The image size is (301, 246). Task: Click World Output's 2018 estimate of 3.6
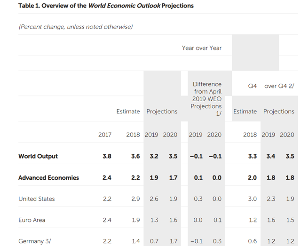pos(135,156)
